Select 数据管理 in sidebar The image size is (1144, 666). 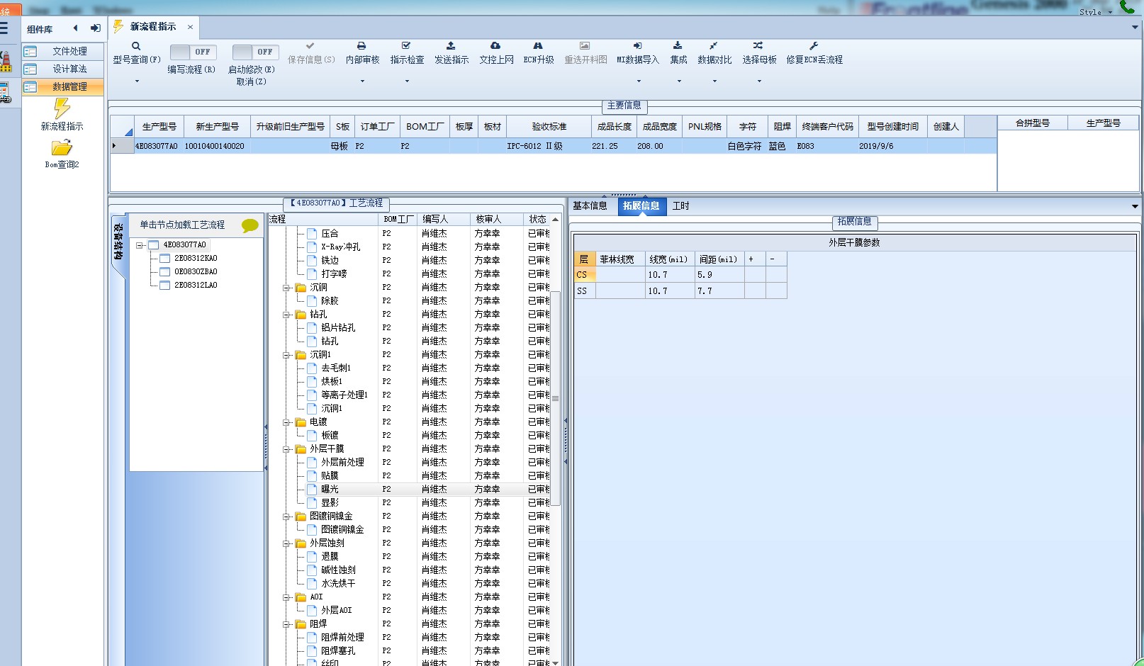(63, 86)
